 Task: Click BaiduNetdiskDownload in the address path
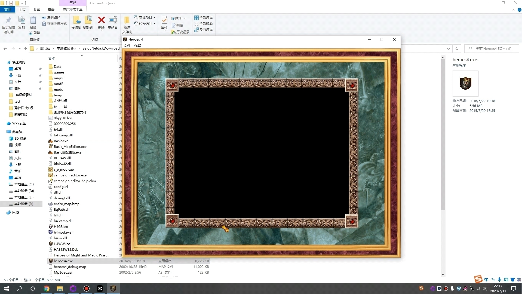point(101,48)
